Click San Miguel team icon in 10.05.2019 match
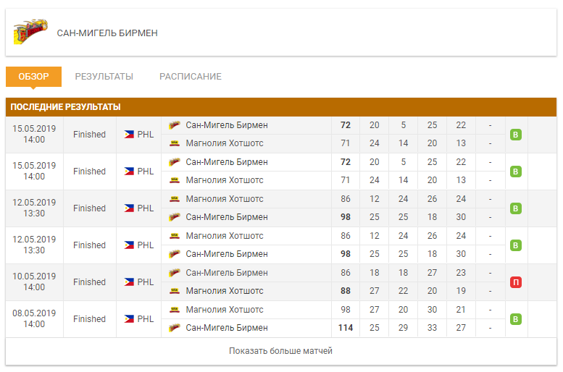This screenshot has height=372, width=563. 175,273
